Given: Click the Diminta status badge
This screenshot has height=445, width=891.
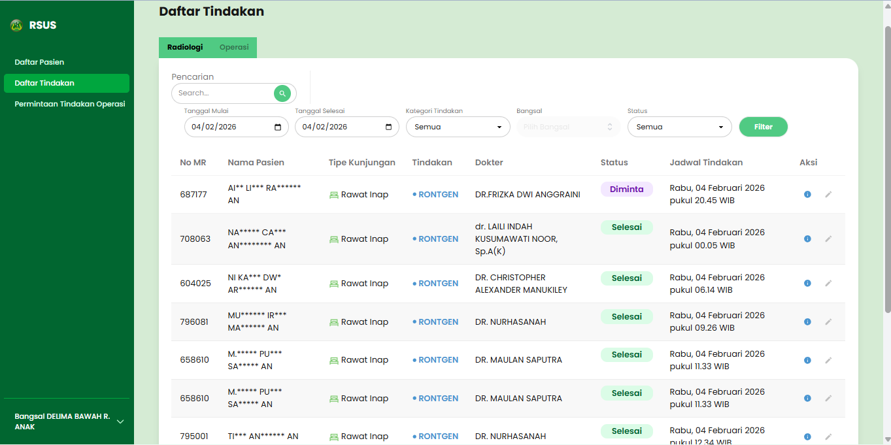Looking at the screenshot, I should [627, 189].
